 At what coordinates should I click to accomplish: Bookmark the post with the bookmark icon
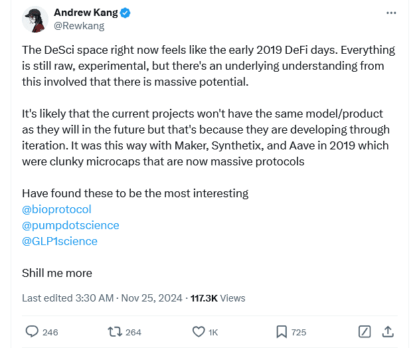click(x=282, y=332)
